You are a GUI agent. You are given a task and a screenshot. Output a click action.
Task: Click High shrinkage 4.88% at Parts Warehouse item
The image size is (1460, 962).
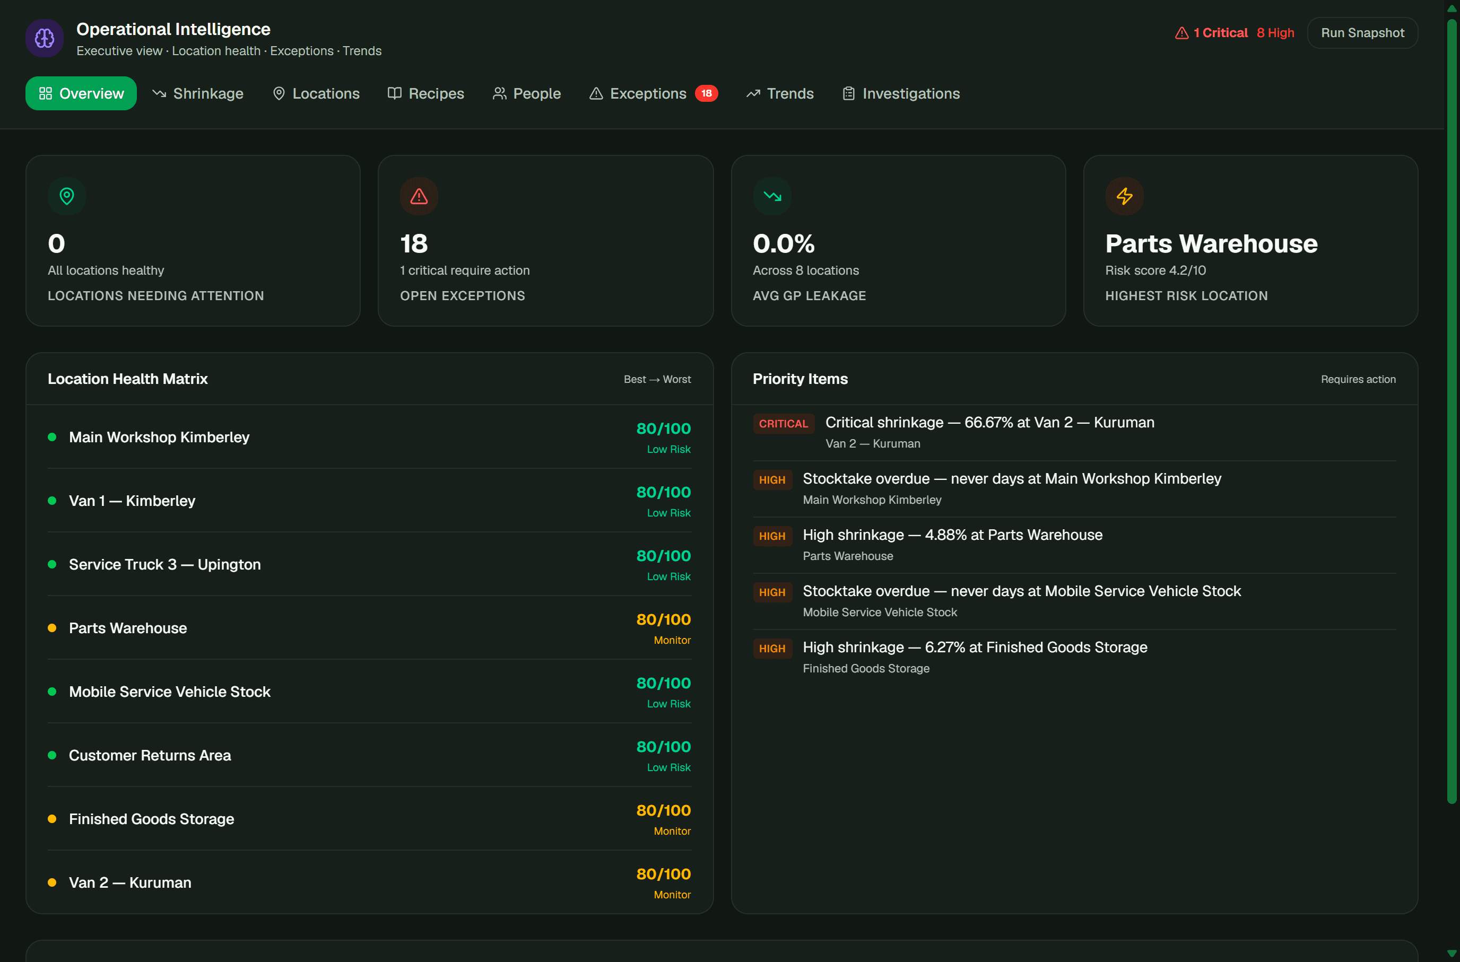click(x=1074, y=545)
